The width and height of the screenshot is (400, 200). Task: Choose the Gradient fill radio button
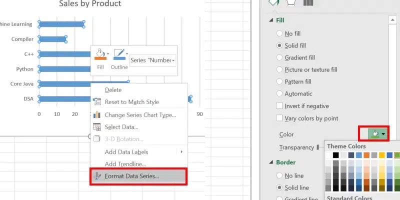[x=279, y=57]
